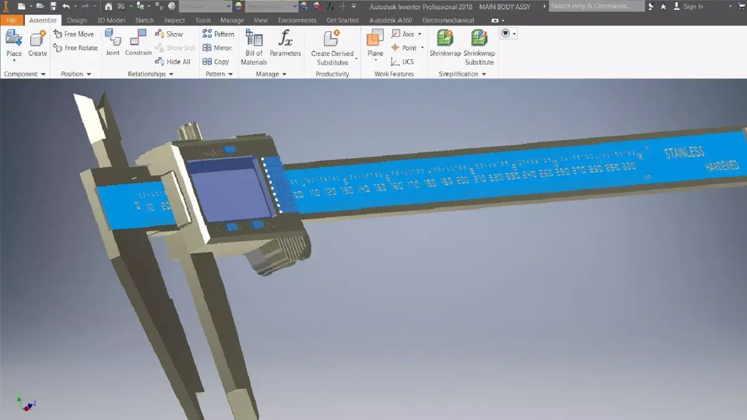Click Hide All relationships

pos(172,62)
